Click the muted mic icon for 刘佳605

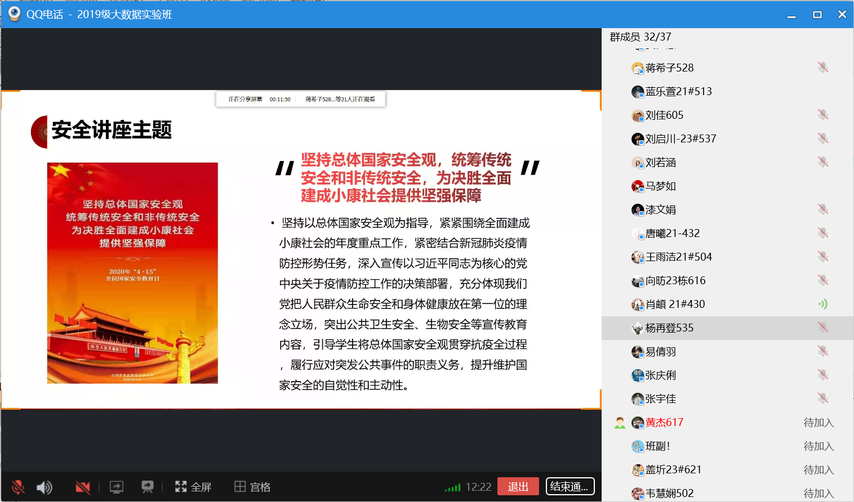click(822, 115)
